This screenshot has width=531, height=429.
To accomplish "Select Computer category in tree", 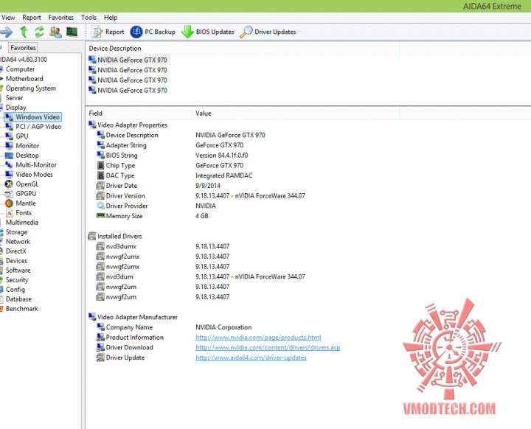I will click(20, 69).
